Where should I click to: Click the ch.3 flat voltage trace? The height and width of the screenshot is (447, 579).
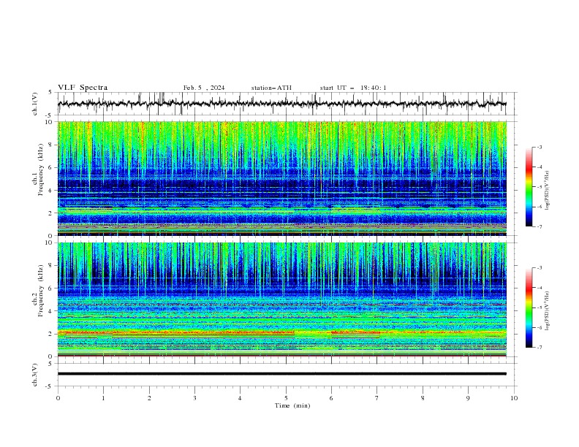282,374
